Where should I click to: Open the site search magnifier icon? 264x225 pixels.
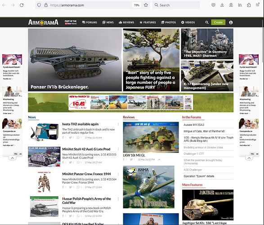(207, 22)
